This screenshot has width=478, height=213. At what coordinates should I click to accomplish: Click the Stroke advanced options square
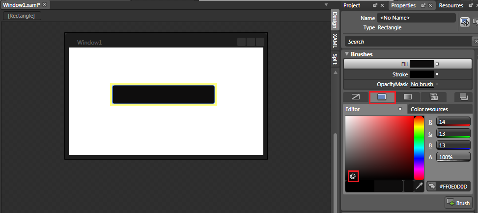click(x=437, y=74)
